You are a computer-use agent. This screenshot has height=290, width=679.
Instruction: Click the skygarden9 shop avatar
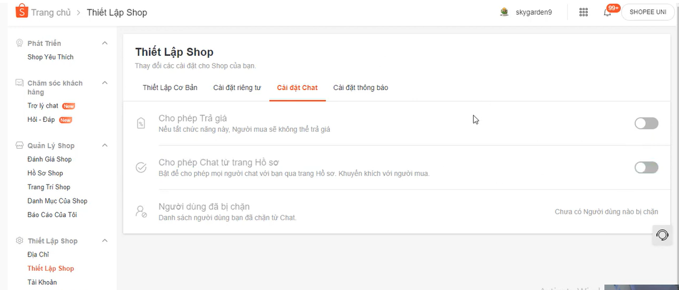504,12
